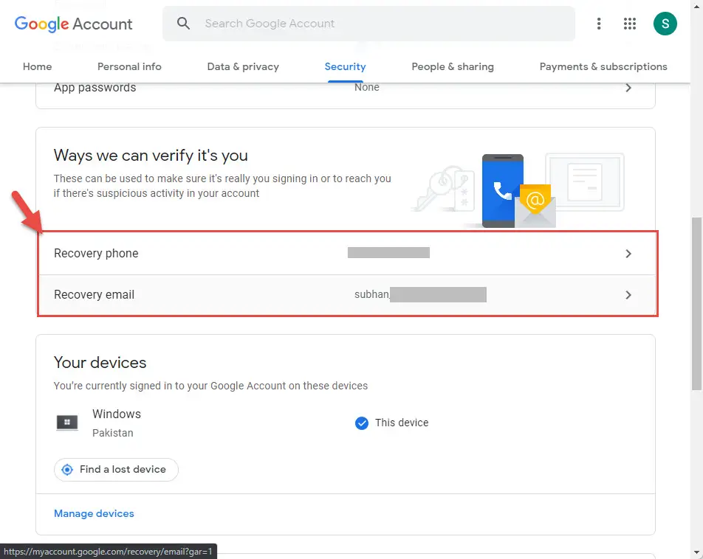
Task: Open the S profile avatar
Action: 665,24
